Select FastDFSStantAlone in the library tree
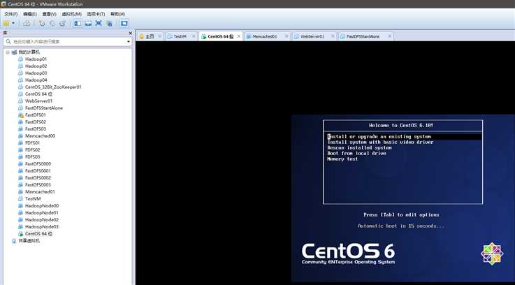This screenshot has width=515, height=285. (44, 108)
